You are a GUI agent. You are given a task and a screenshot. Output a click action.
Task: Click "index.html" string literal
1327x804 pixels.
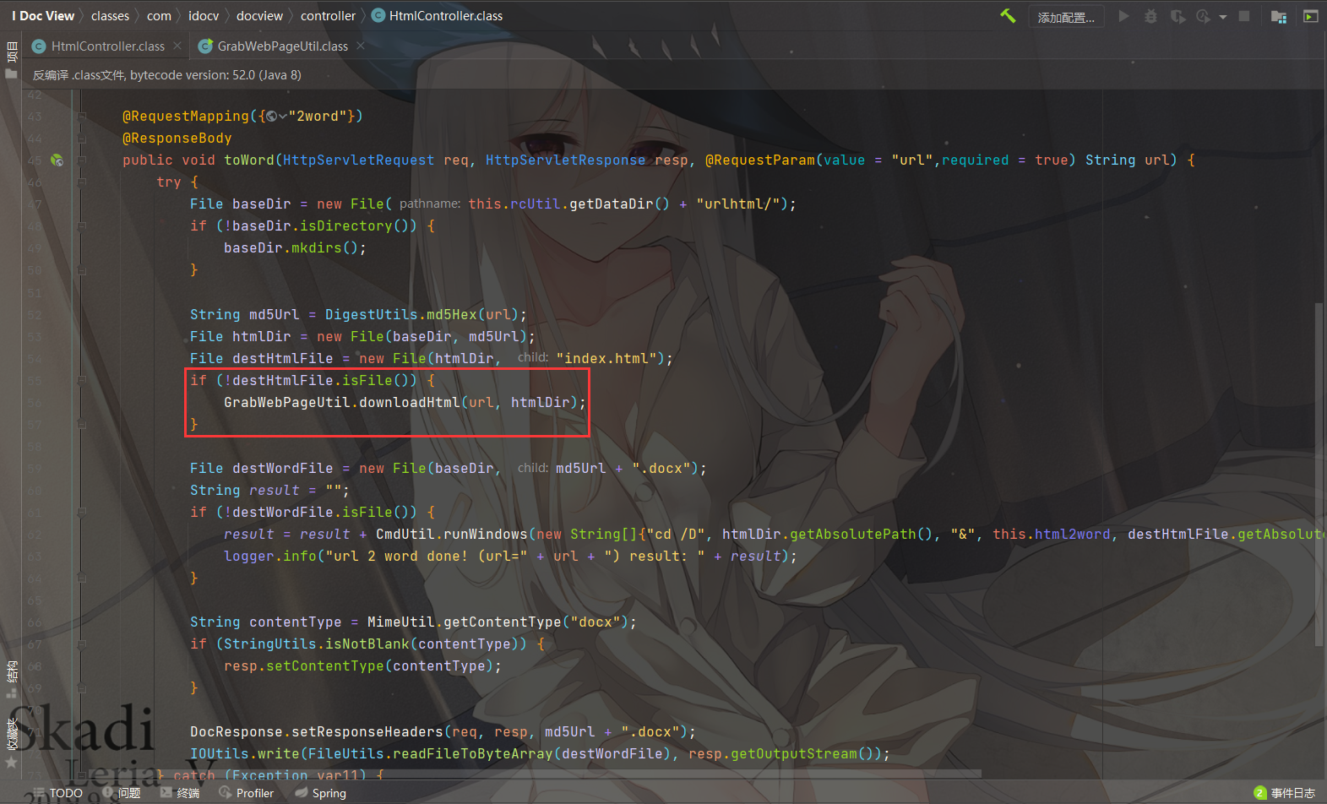click(x=606, y=359)
